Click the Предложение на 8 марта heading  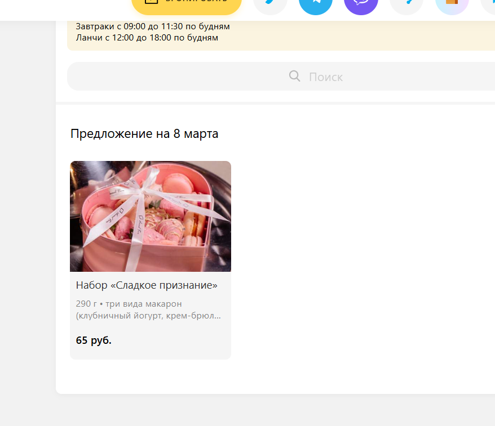click(x=144, y=134)
